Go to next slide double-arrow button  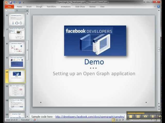tap(159, 109)
